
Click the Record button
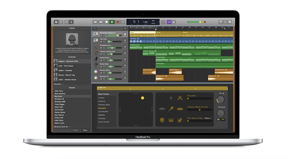click(x=117, y=22)
